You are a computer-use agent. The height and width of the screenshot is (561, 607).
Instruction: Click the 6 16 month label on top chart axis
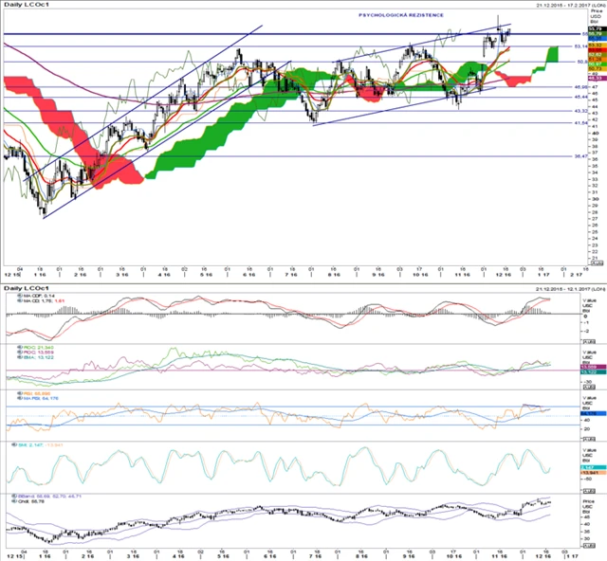pos(248,275)
